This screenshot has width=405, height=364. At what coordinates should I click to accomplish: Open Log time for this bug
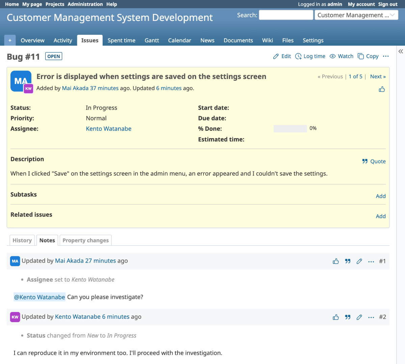310,56
